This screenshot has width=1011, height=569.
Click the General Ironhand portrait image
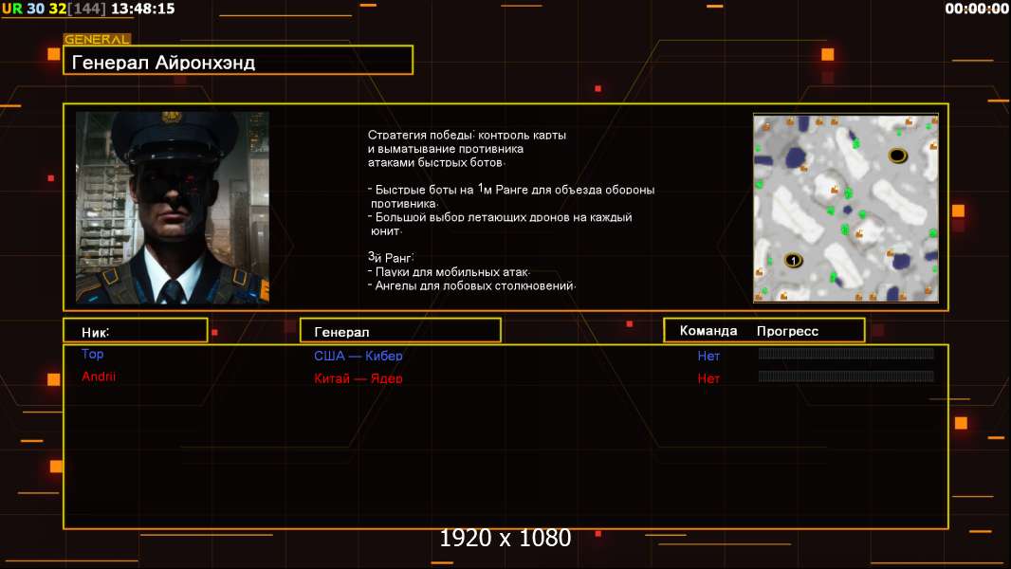coord(173,208)
